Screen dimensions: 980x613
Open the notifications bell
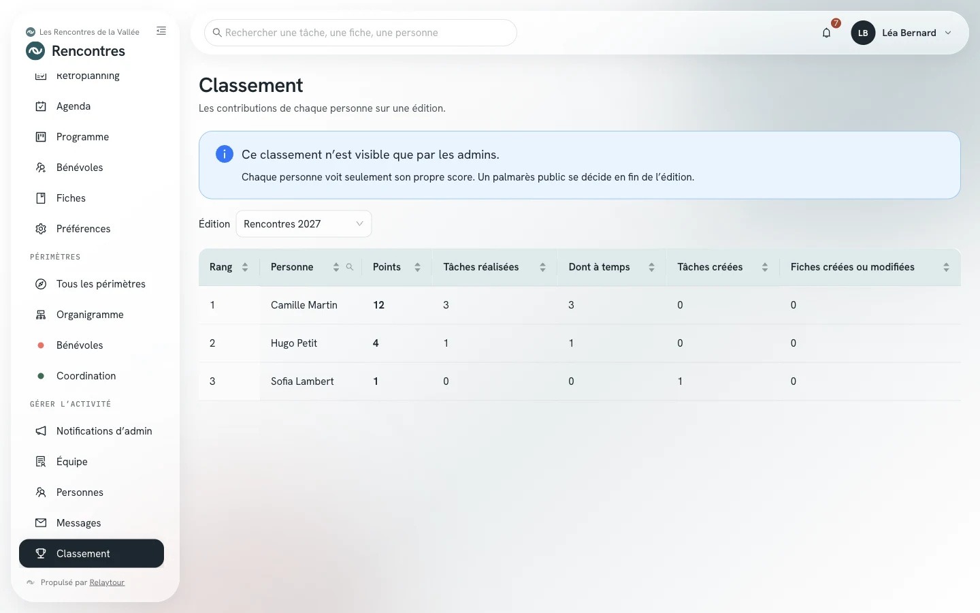pos(826,33)
